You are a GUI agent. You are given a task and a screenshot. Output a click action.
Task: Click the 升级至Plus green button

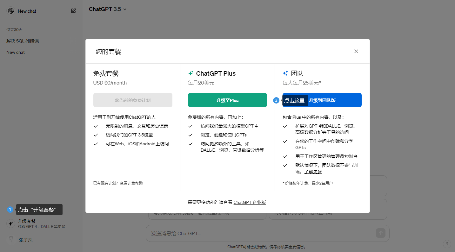coord(227,100)
